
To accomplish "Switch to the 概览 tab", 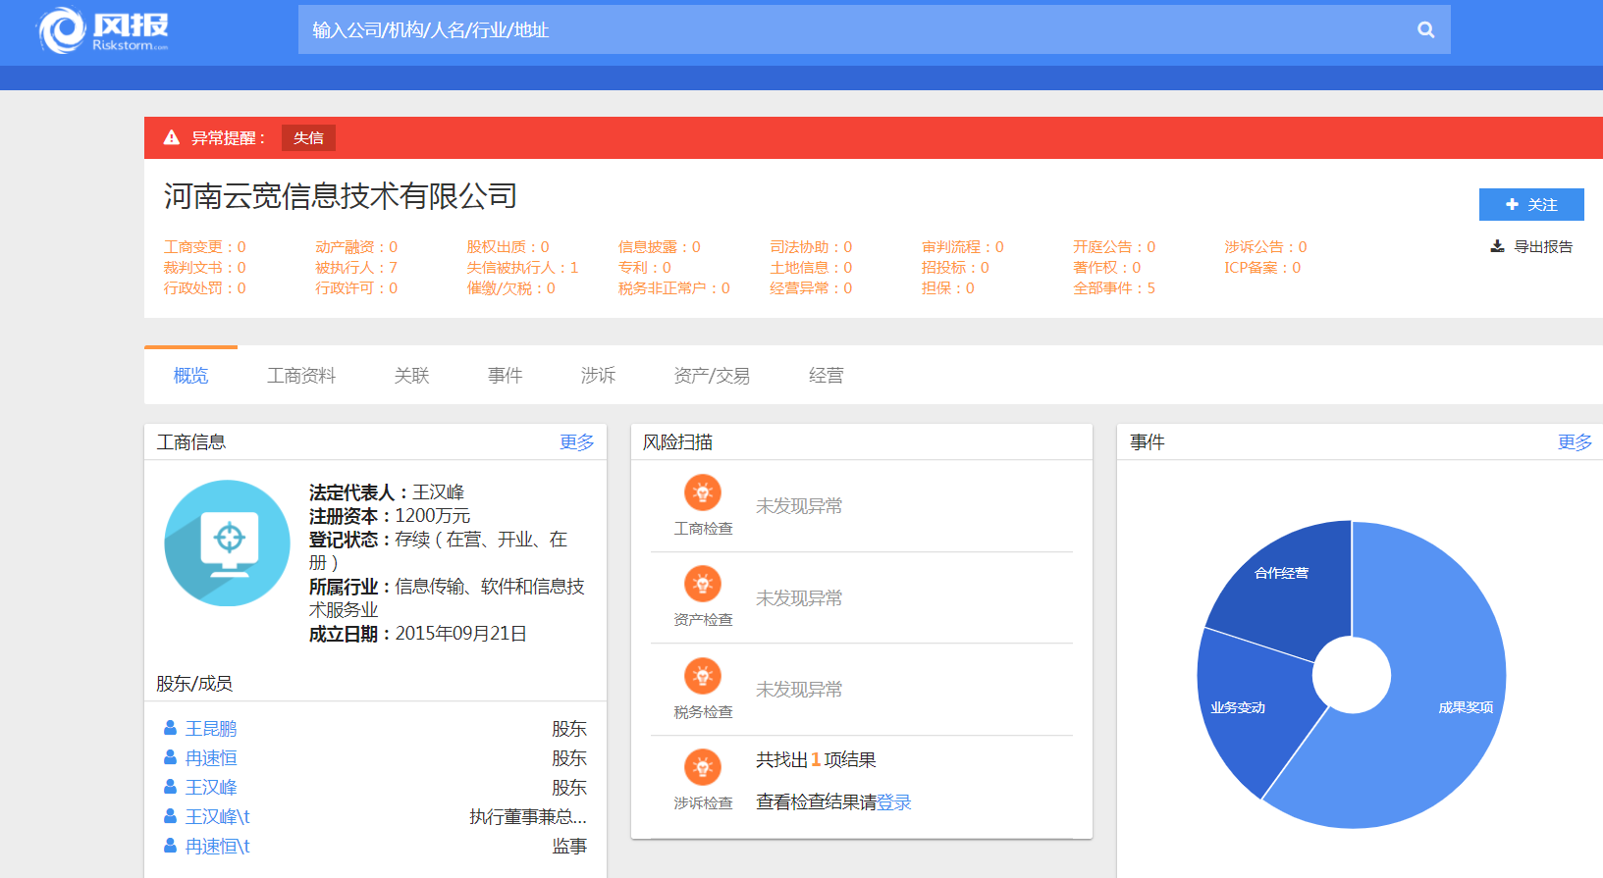I will pyautogui.click(x=190, y=376).
